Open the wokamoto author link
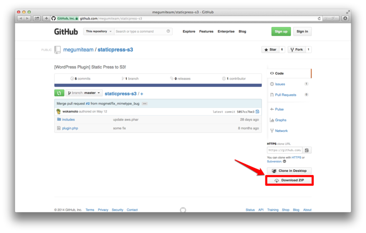366x233 pixels. [x=70, y=111]
